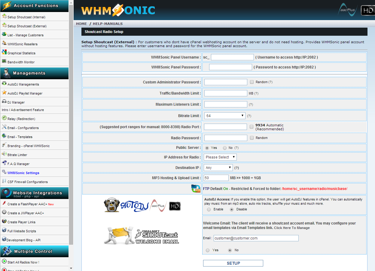This screenshot has width=375, height=271.
Task: Go to HOME in breadcrumb menu
Action: (81, 24)
